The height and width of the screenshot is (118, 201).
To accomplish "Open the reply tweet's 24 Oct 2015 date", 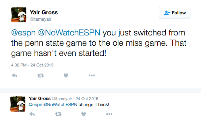I will click(87, 99).
